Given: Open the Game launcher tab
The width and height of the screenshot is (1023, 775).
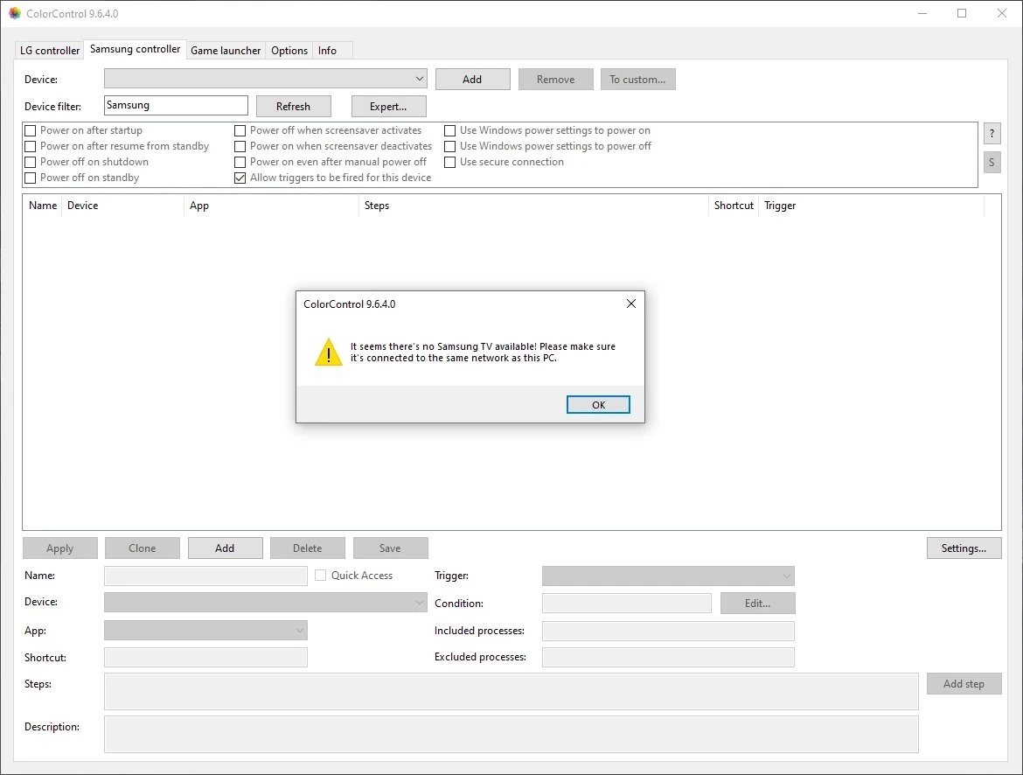Looking at the screenshot, I should point(226,50).
